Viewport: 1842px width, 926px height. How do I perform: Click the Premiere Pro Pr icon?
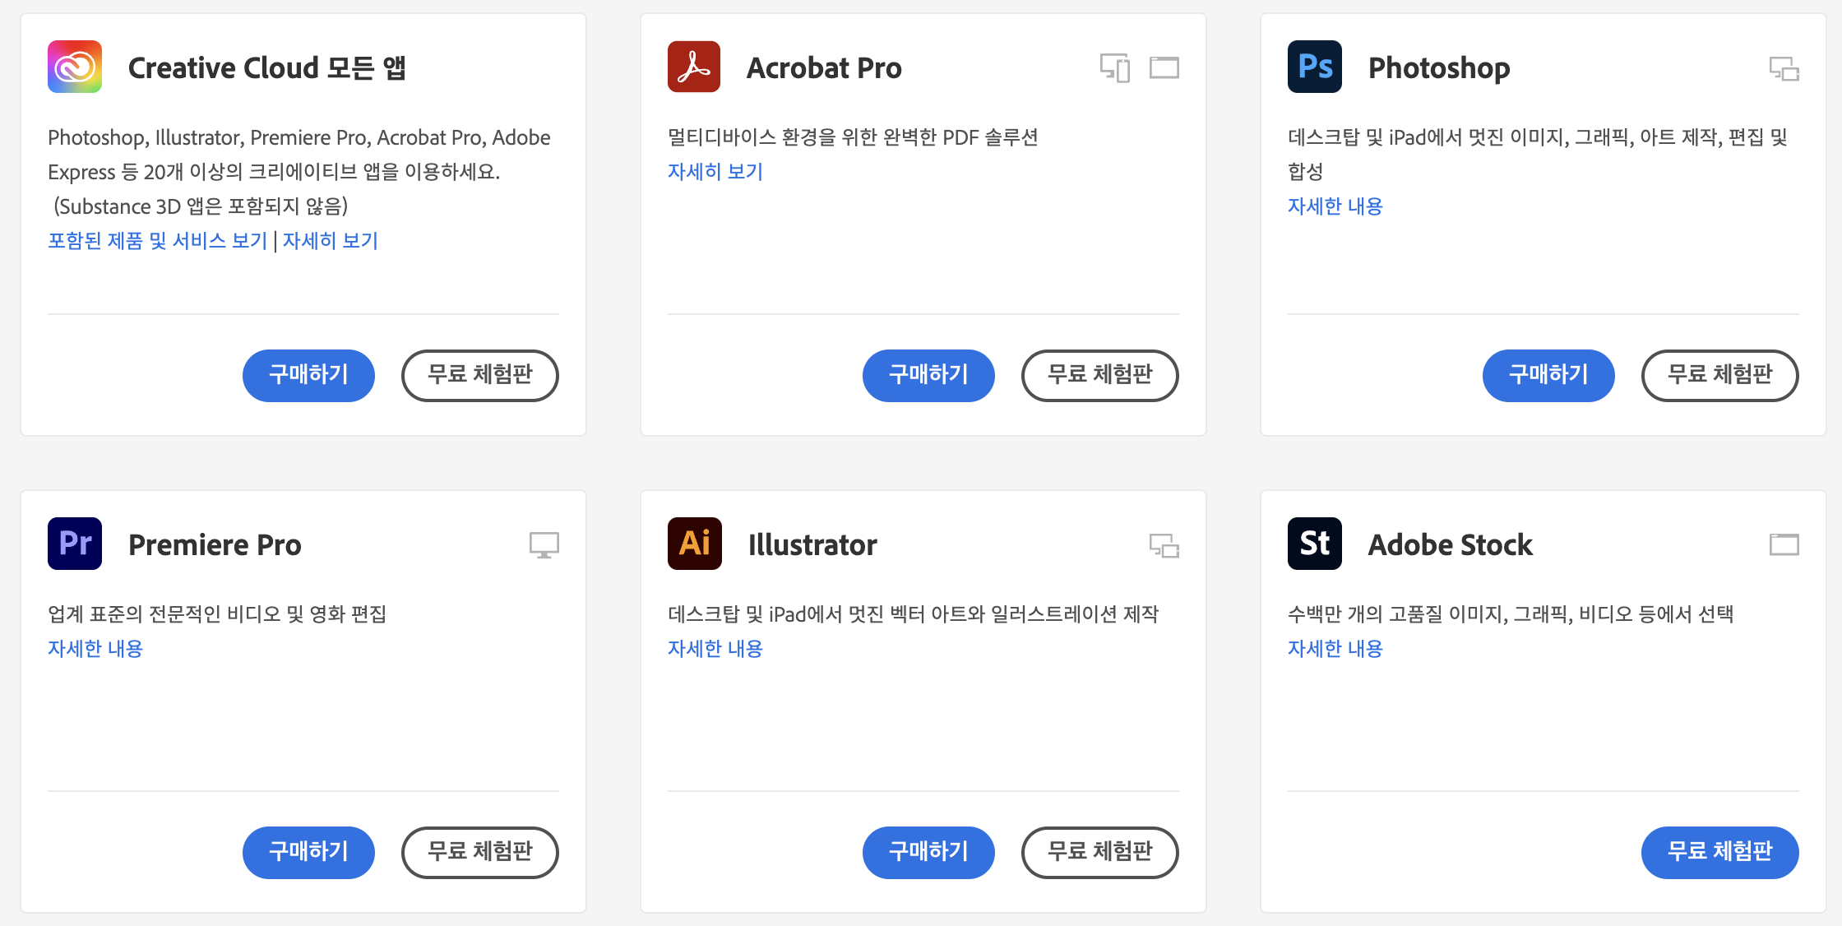click(75, 544)
